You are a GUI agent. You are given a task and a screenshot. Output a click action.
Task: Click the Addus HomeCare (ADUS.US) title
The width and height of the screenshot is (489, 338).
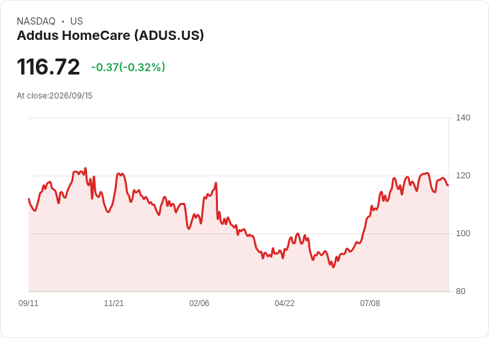pos(110,35)
